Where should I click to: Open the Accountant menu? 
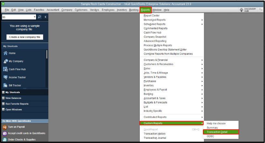point(53,10)
